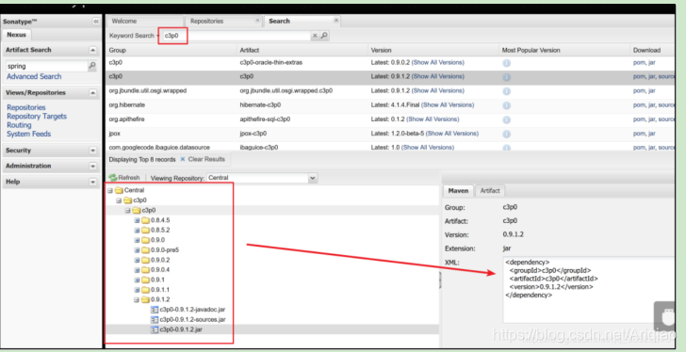Select the Central folder icon
686x352 pixels.
click(119, 190)
